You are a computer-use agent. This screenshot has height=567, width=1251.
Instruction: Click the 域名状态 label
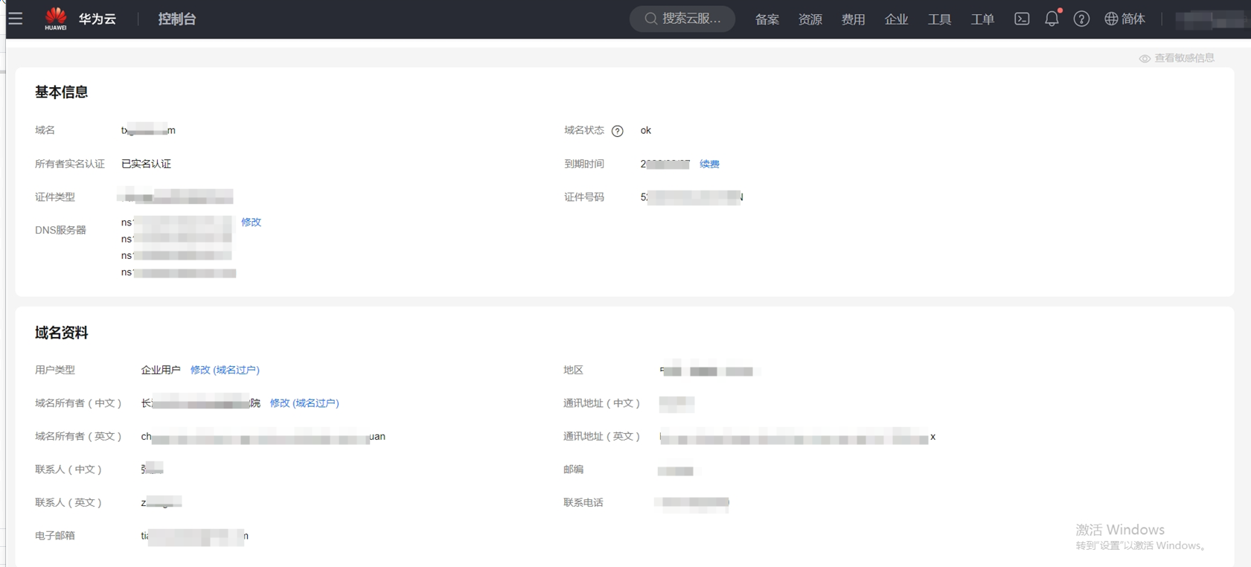point(584,130)
